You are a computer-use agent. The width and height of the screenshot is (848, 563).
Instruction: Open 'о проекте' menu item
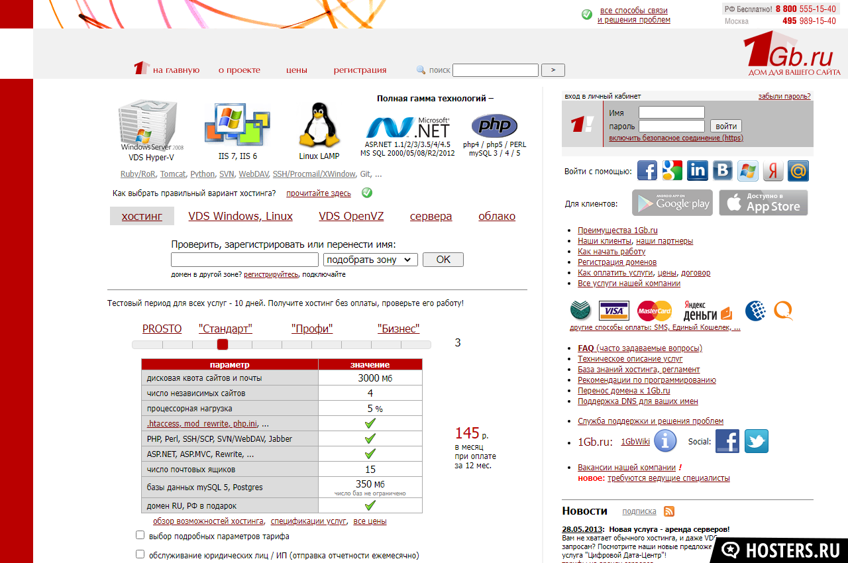pyautogui.click(x=239, y=70)
